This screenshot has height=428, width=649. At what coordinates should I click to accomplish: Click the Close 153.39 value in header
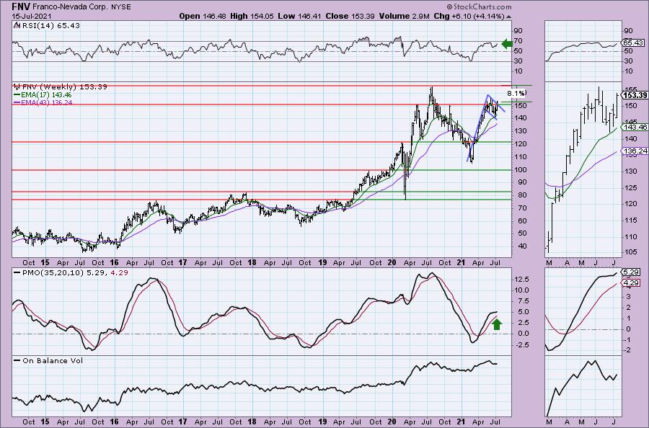(x=350, y=16)
